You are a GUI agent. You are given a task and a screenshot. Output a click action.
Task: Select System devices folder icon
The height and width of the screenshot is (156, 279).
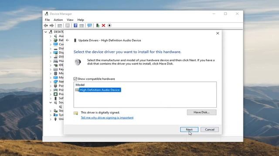pyautogui.click(x=55, y=115)
